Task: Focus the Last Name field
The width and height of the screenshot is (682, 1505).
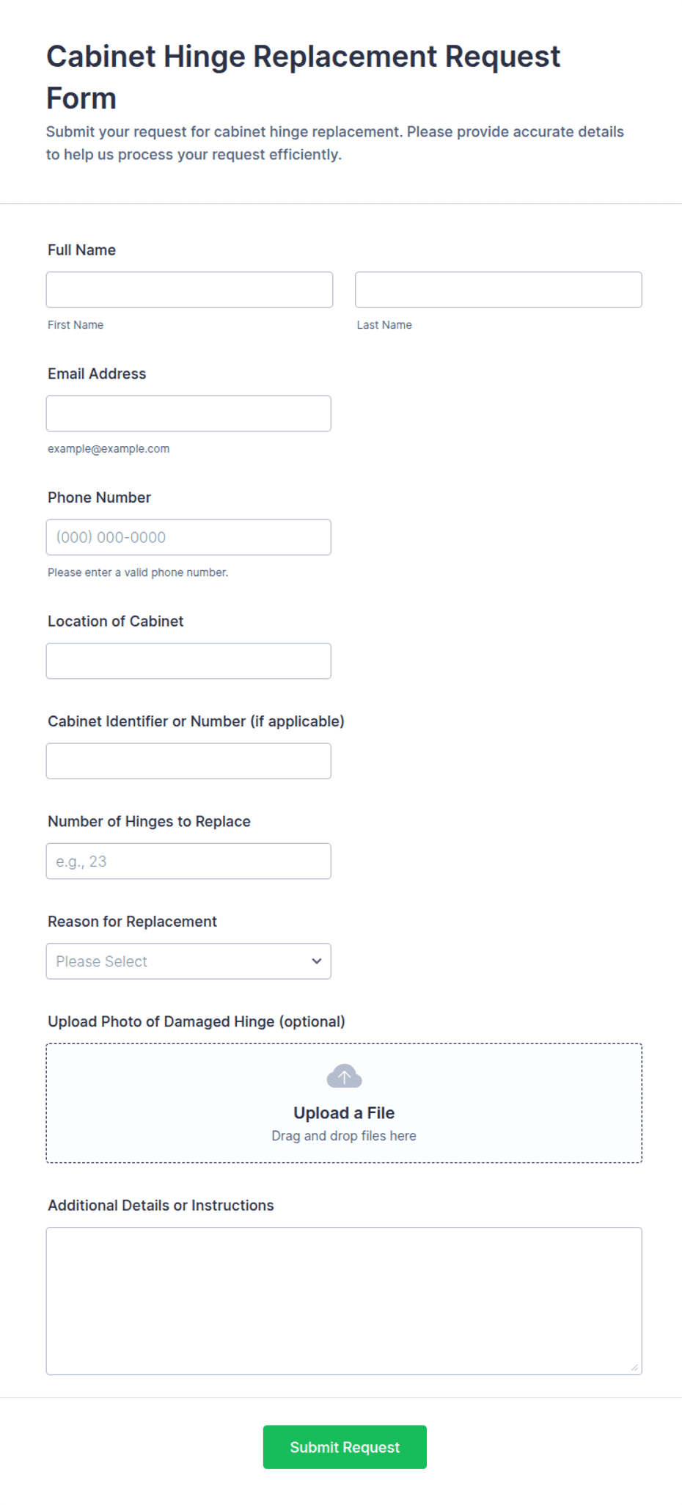Action: tap(499, 290)
